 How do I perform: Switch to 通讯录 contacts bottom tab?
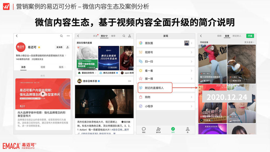(x=158, y=130)
